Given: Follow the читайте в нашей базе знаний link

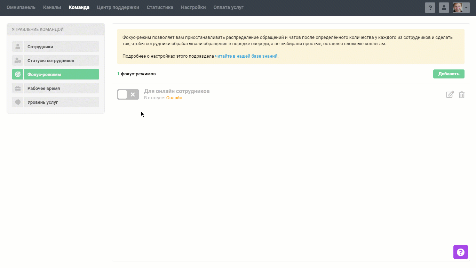Looking at the screenshot, I should point(246,56).
